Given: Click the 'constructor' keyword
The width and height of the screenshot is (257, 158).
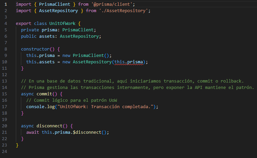Looking at the screenshot, I should pos(35,49).
